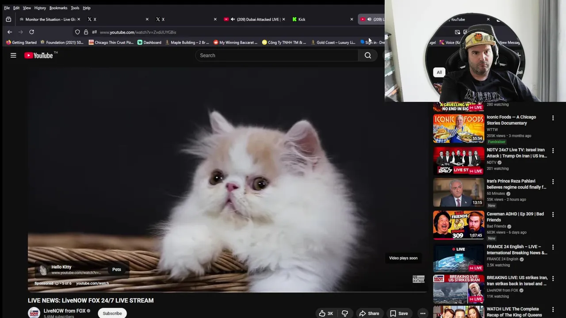Screen dimensions: 566x318
Task: Subscribe to LiveNOW from FOX
Action: [112, 313]
